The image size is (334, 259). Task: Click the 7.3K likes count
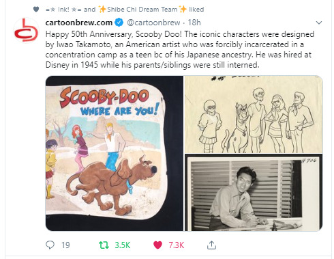pos(177,245)
